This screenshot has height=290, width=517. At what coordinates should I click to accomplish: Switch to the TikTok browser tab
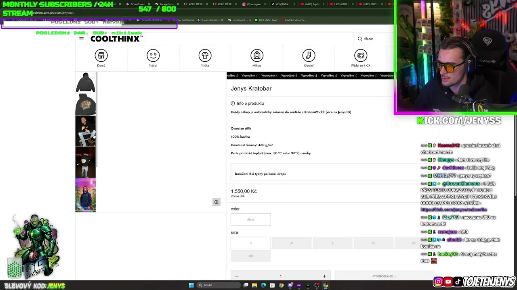pyautogui.click(x=283, y=4)
